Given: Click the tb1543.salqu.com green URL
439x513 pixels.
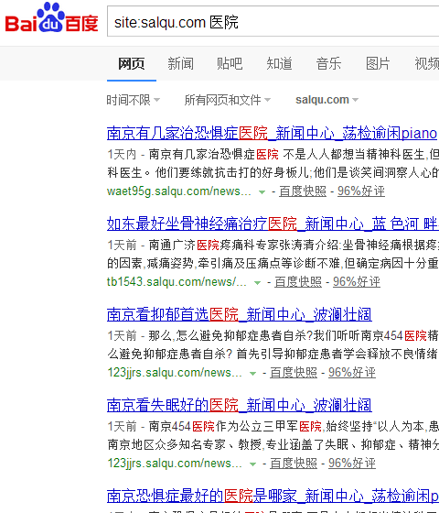Looking at the screenshot, I should [177, 282].
